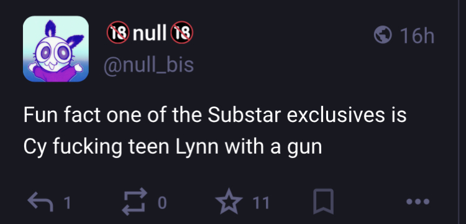Click the vertical divider line at right edge
466x224 pixels.
pos(458,112)
